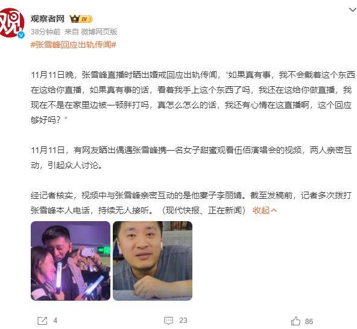Click the repost share icon

coord(42,321)
